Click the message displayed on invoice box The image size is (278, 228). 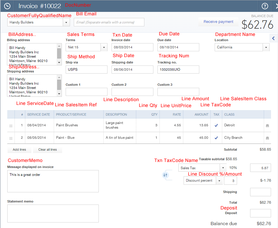click(53, 181)
